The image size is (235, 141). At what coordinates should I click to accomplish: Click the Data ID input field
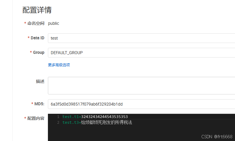(x=142, y=38)
